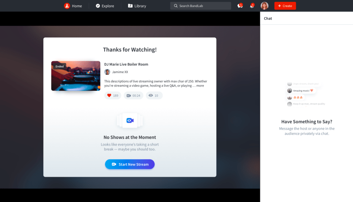Open the Explore compass icon
The height and width of the screenshot is (202, 353).
tap(98, 6)
